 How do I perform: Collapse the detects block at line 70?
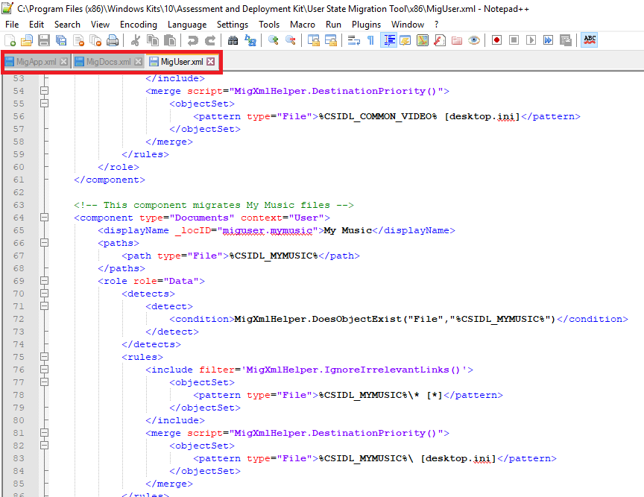coord(45,294)
